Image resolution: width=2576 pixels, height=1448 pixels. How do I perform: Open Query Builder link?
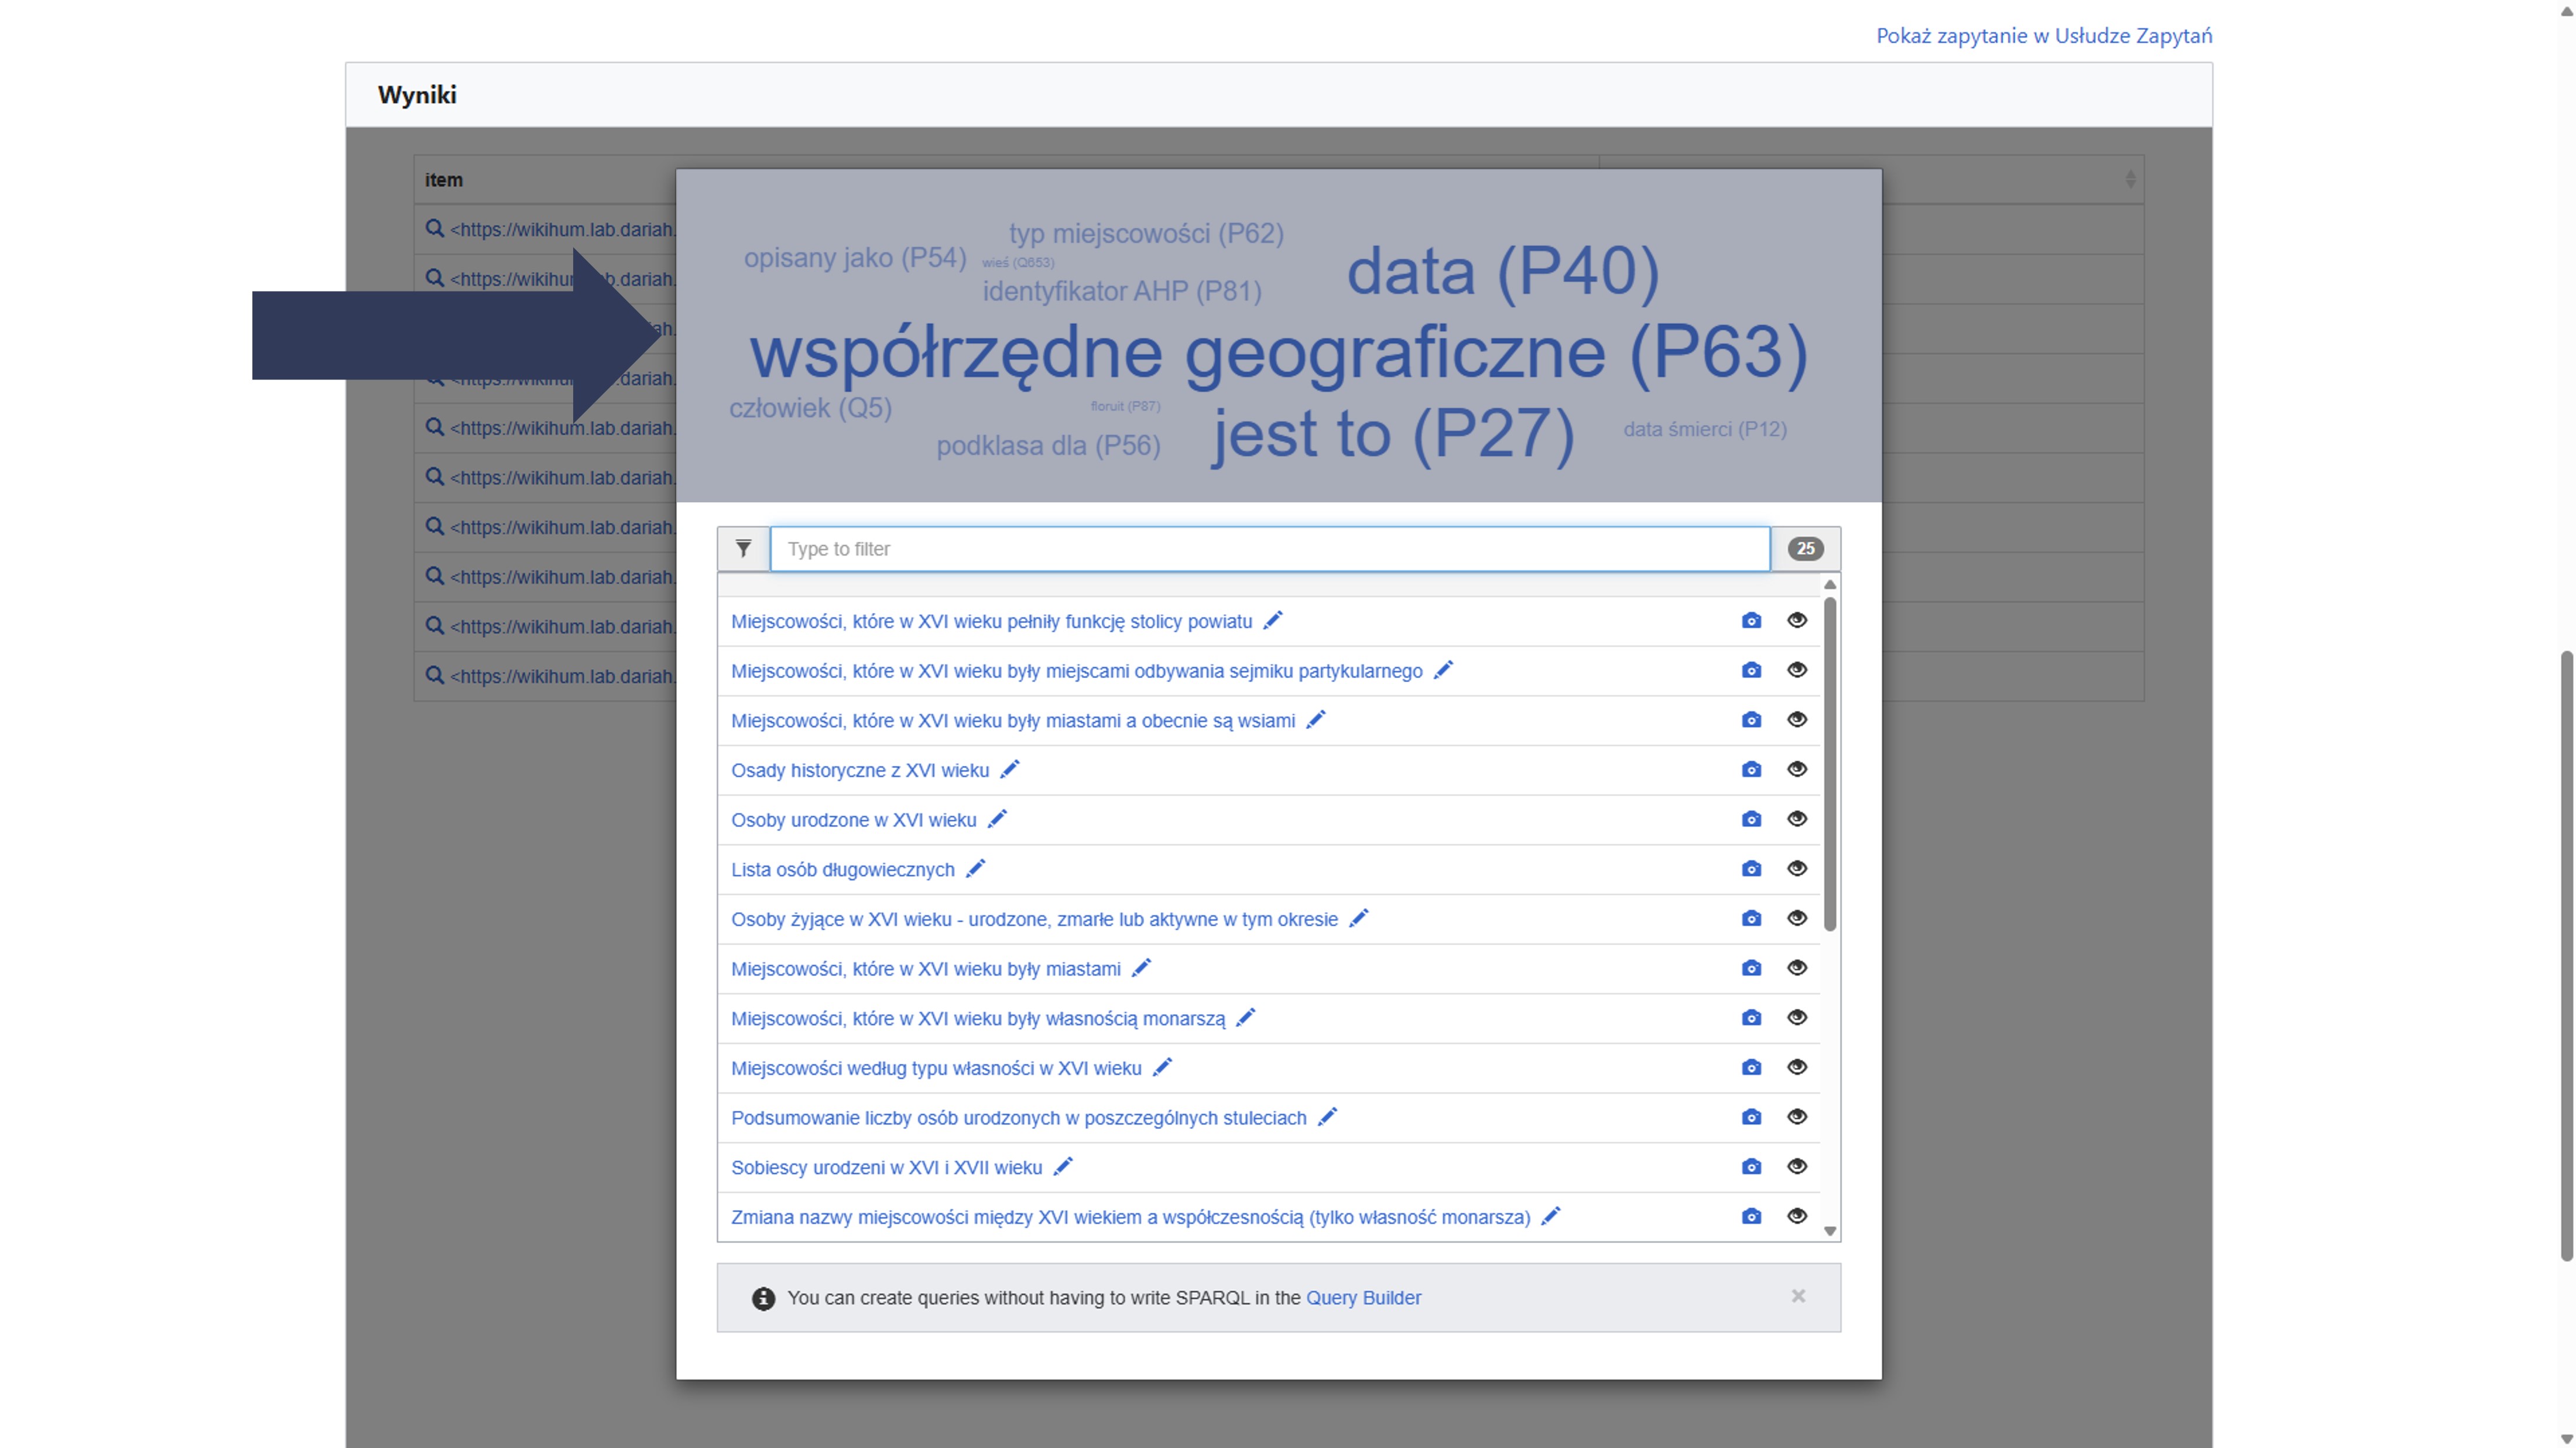click(1362, 1297)
